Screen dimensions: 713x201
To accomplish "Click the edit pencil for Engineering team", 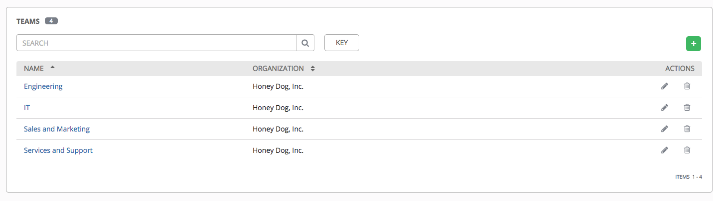I will tap(664, 86).
